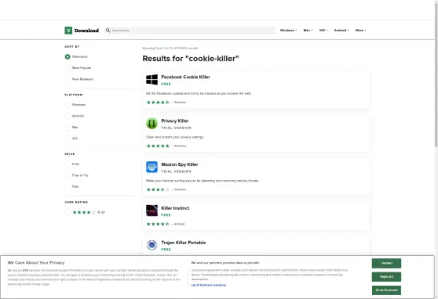The height and width of the screenshot is (299, 438).
Task: Click the FREE label under Trojan Killer Portable
Action: click(166, 250)
